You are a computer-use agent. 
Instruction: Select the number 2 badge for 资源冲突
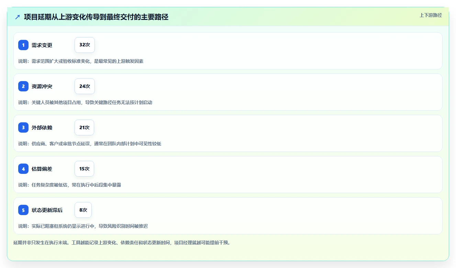click(x=23, y=86)
